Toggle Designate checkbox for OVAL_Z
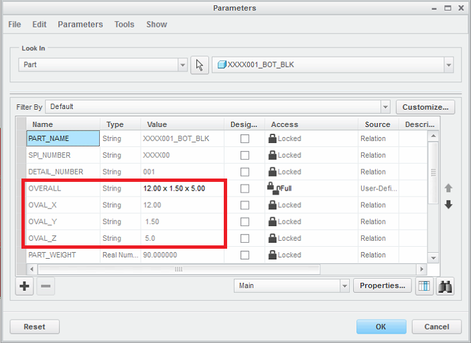The width and height of the screenshot is (471, 343). 245,238
